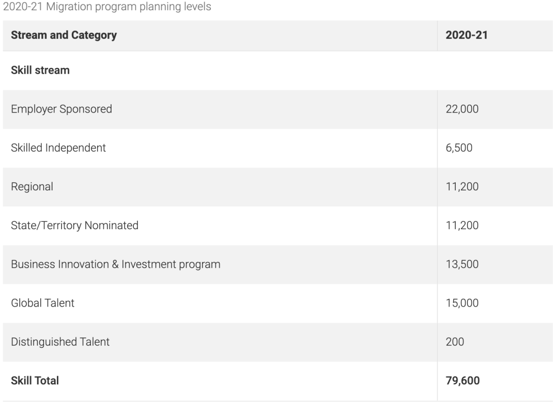Click the 15,000 value cell
This screenshot has height=402, width=558.
[462, 303]
